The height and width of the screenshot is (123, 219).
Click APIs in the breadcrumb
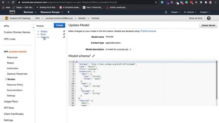[x=37, y=18]
